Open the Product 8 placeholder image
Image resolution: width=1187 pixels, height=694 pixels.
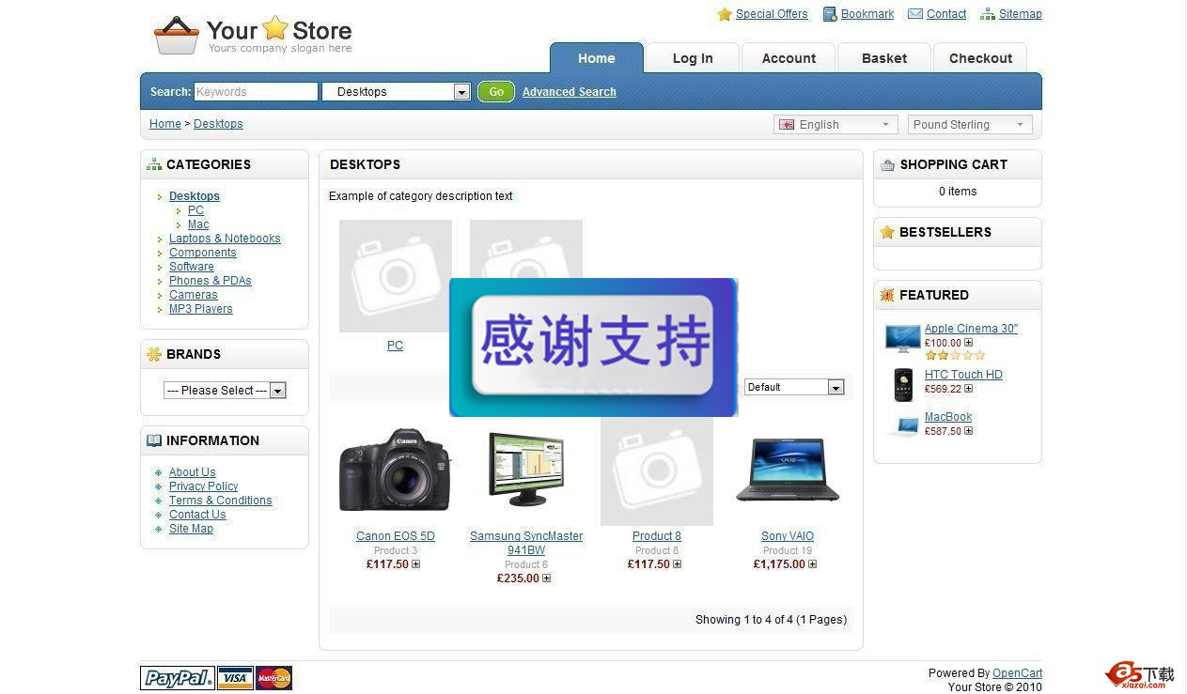(x=657, y=470)
